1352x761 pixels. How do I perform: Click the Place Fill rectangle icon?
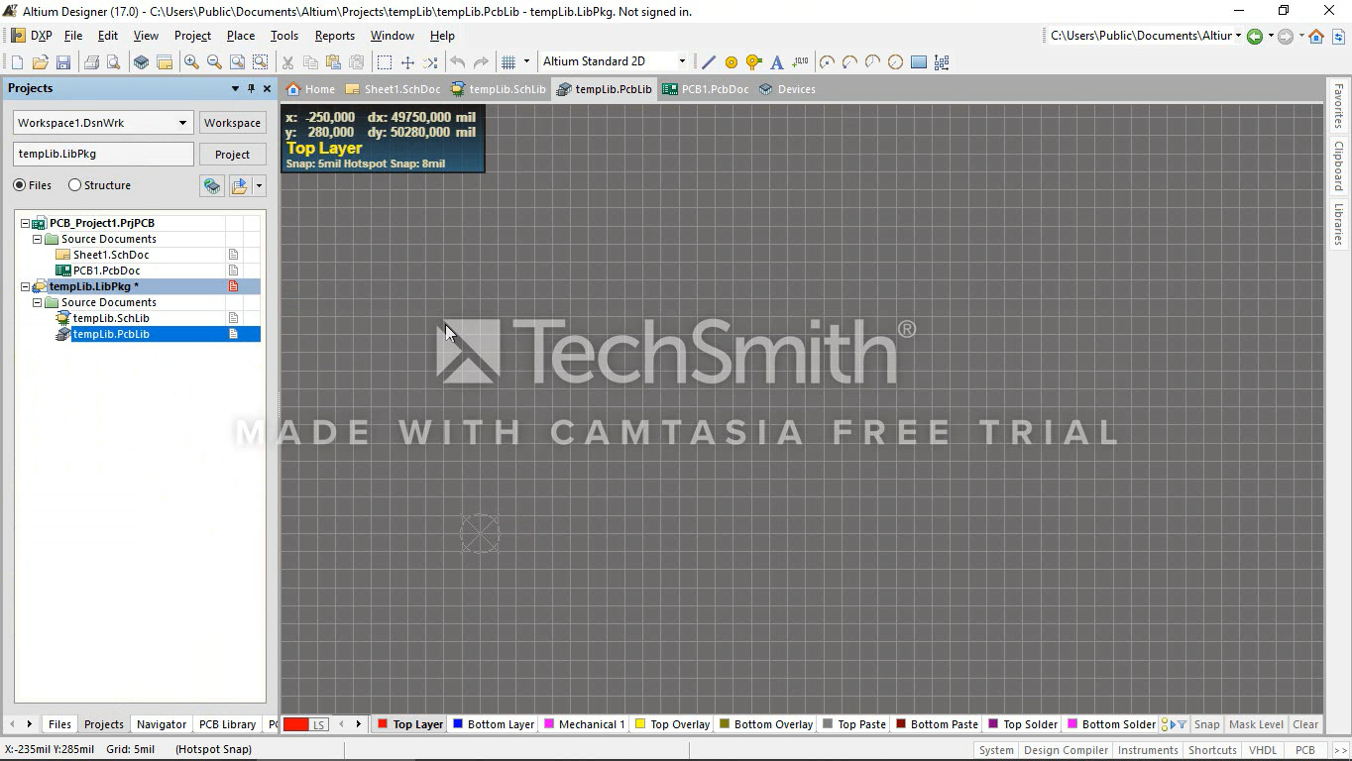pos(919,62)
